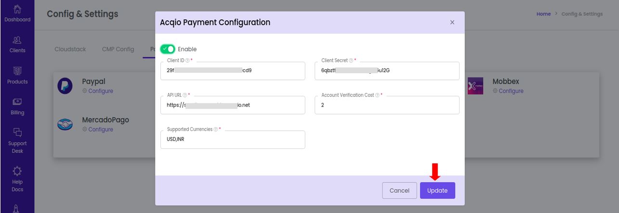Click the Home breadcrumb link
Screen dimensions: 619x213
pos(543,14)
